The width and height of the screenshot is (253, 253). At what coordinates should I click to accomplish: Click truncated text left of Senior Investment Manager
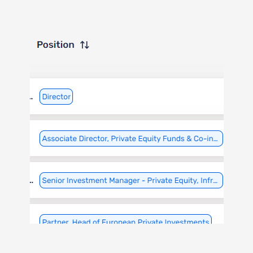click(31, 182)
